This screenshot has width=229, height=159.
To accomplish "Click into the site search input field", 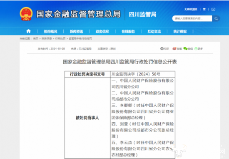I will pyautogui.click(x=192, y=19).
